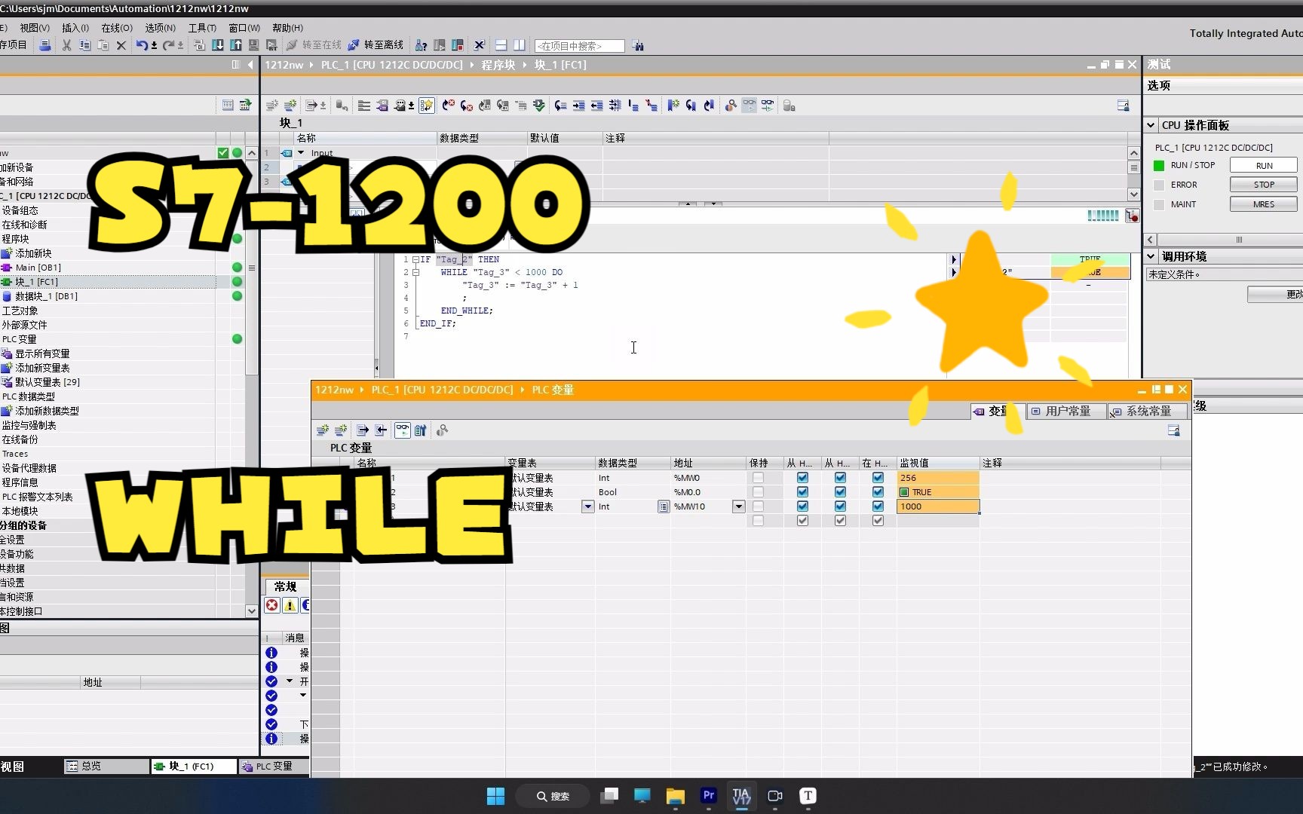Open data type picker for third row
The image size is (1303, 814).
tap(663, 506)
